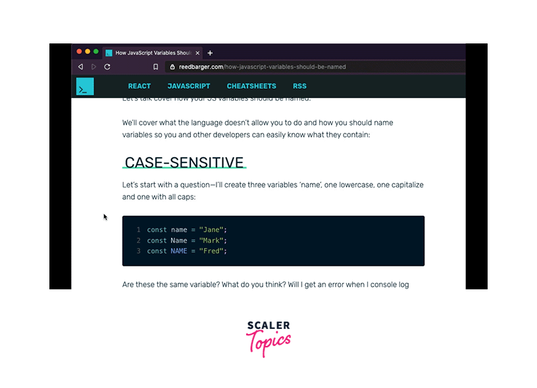The width and height of the screenshot is (537, 388).
Task: Click the green maximize window button
Action: [x=96, y=51]
